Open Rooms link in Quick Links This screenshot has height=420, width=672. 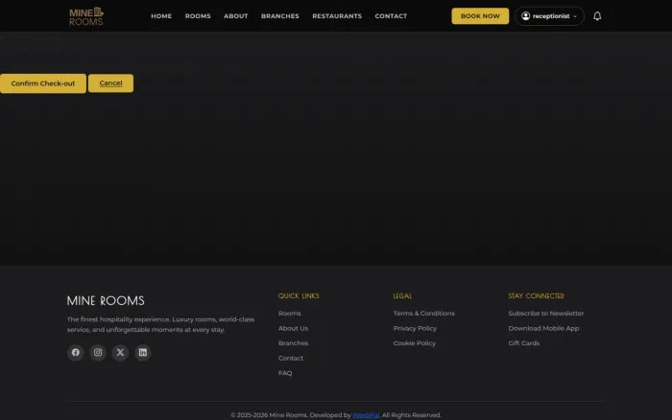coord(290,314)
